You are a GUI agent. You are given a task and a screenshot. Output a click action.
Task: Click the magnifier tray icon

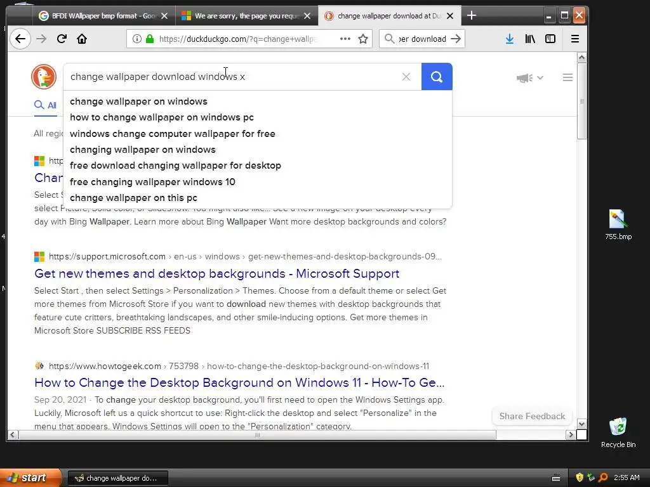point(603,478)
